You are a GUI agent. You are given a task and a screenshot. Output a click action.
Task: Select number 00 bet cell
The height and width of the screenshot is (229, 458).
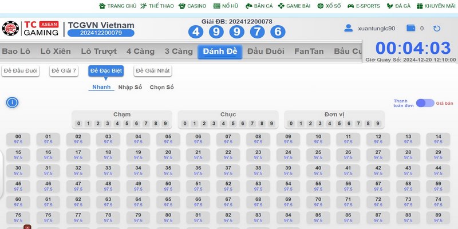coord(18,139)
